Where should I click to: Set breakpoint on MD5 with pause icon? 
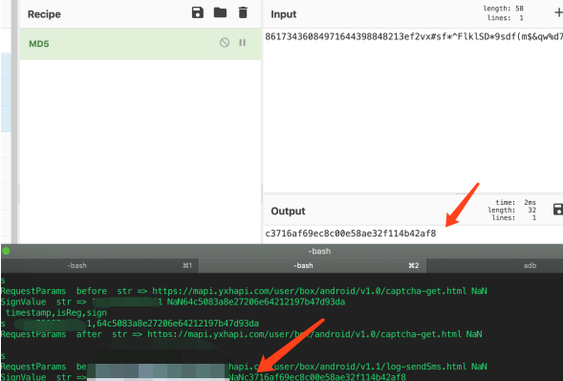pos(243,43)
